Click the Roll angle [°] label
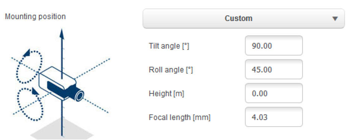347x140 pixels. [171, 70]
